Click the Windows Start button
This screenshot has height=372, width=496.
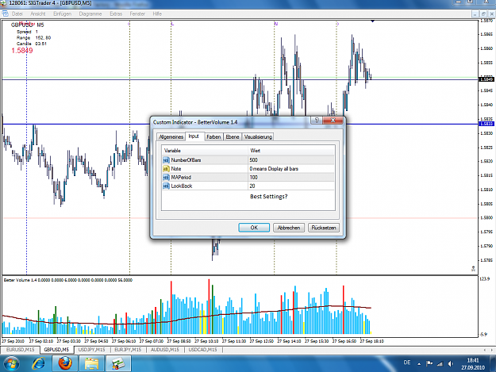(11, 363)
